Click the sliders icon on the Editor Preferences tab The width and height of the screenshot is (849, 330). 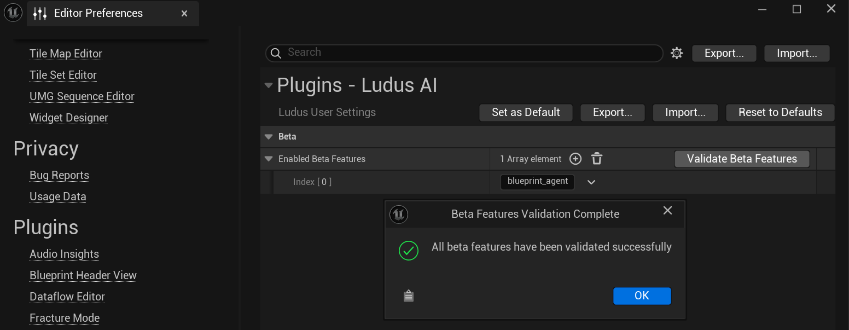coord(40,13)
